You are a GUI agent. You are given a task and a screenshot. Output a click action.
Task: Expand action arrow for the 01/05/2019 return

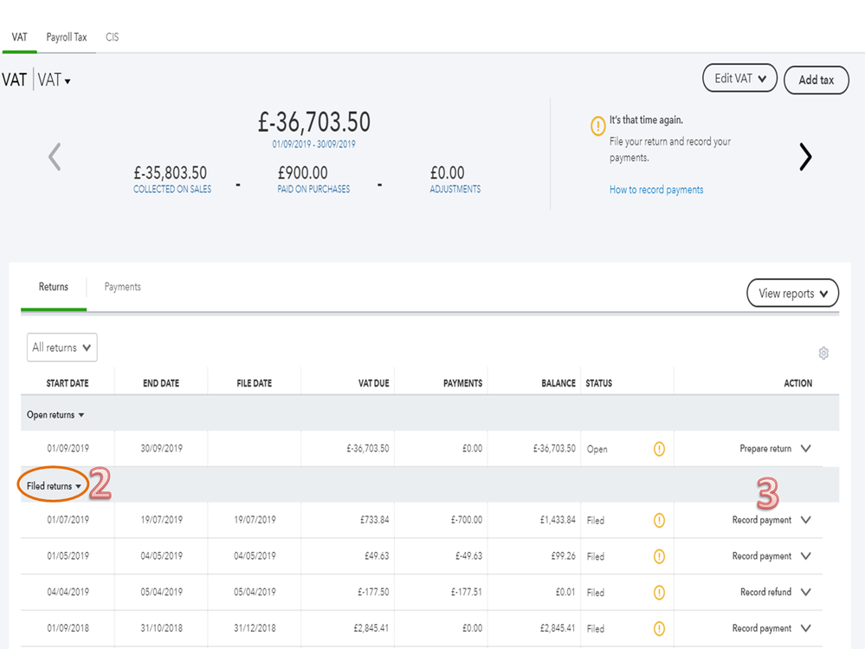[805, 555]
